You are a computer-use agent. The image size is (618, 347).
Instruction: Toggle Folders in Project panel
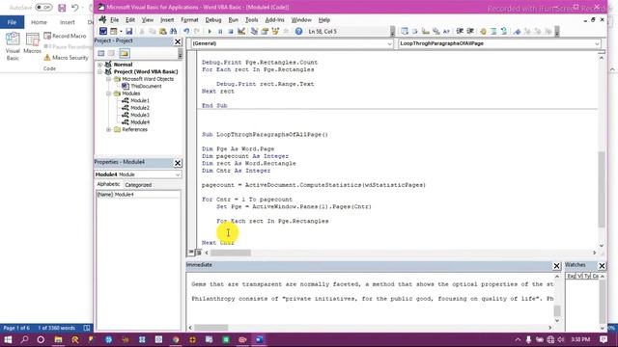click(125, 53)
